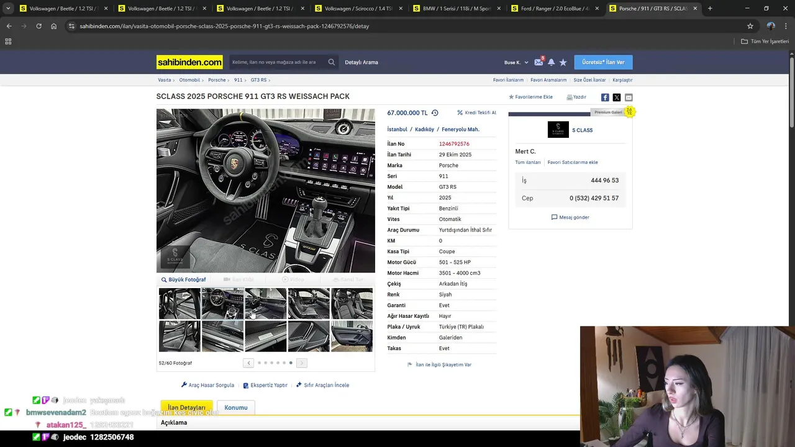Click Feneryolu Mah. location link
This screenshot has width=795, height=447.
(460, 130)
